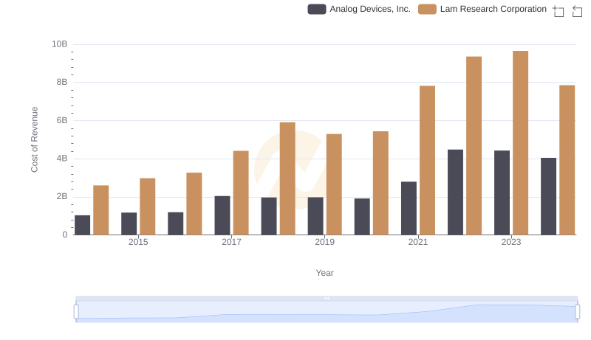This screenshot has width=591, height=340.
Task: Select Lam Research bar for 2014
Action: (101, 210)
